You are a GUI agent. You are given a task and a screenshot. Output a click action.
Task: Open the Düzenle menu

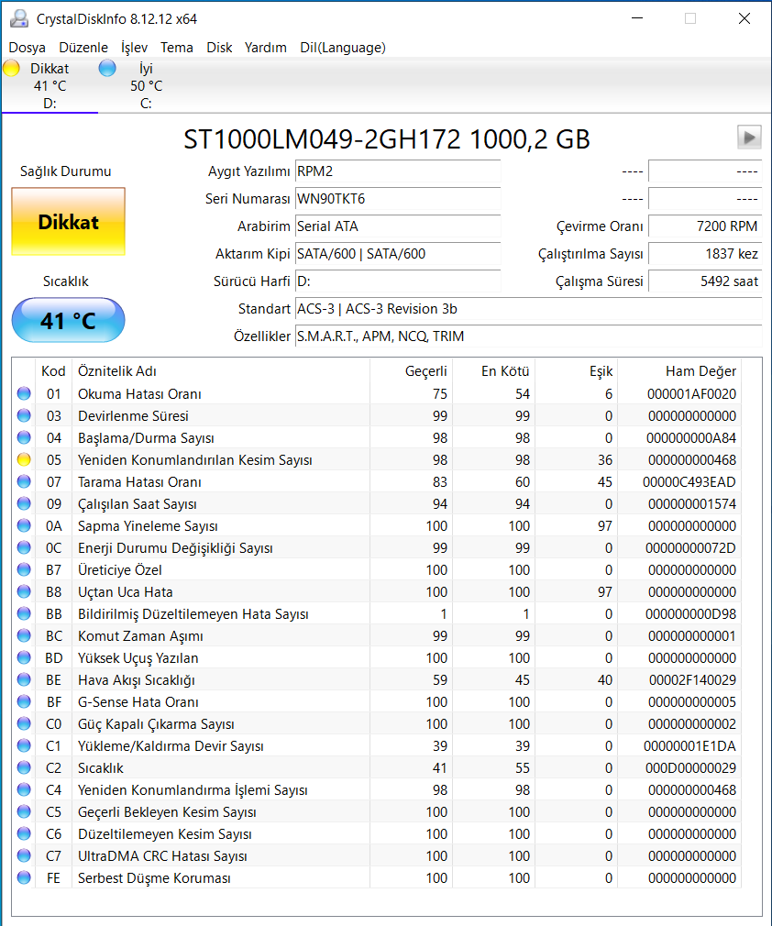(x=83, y=48)
